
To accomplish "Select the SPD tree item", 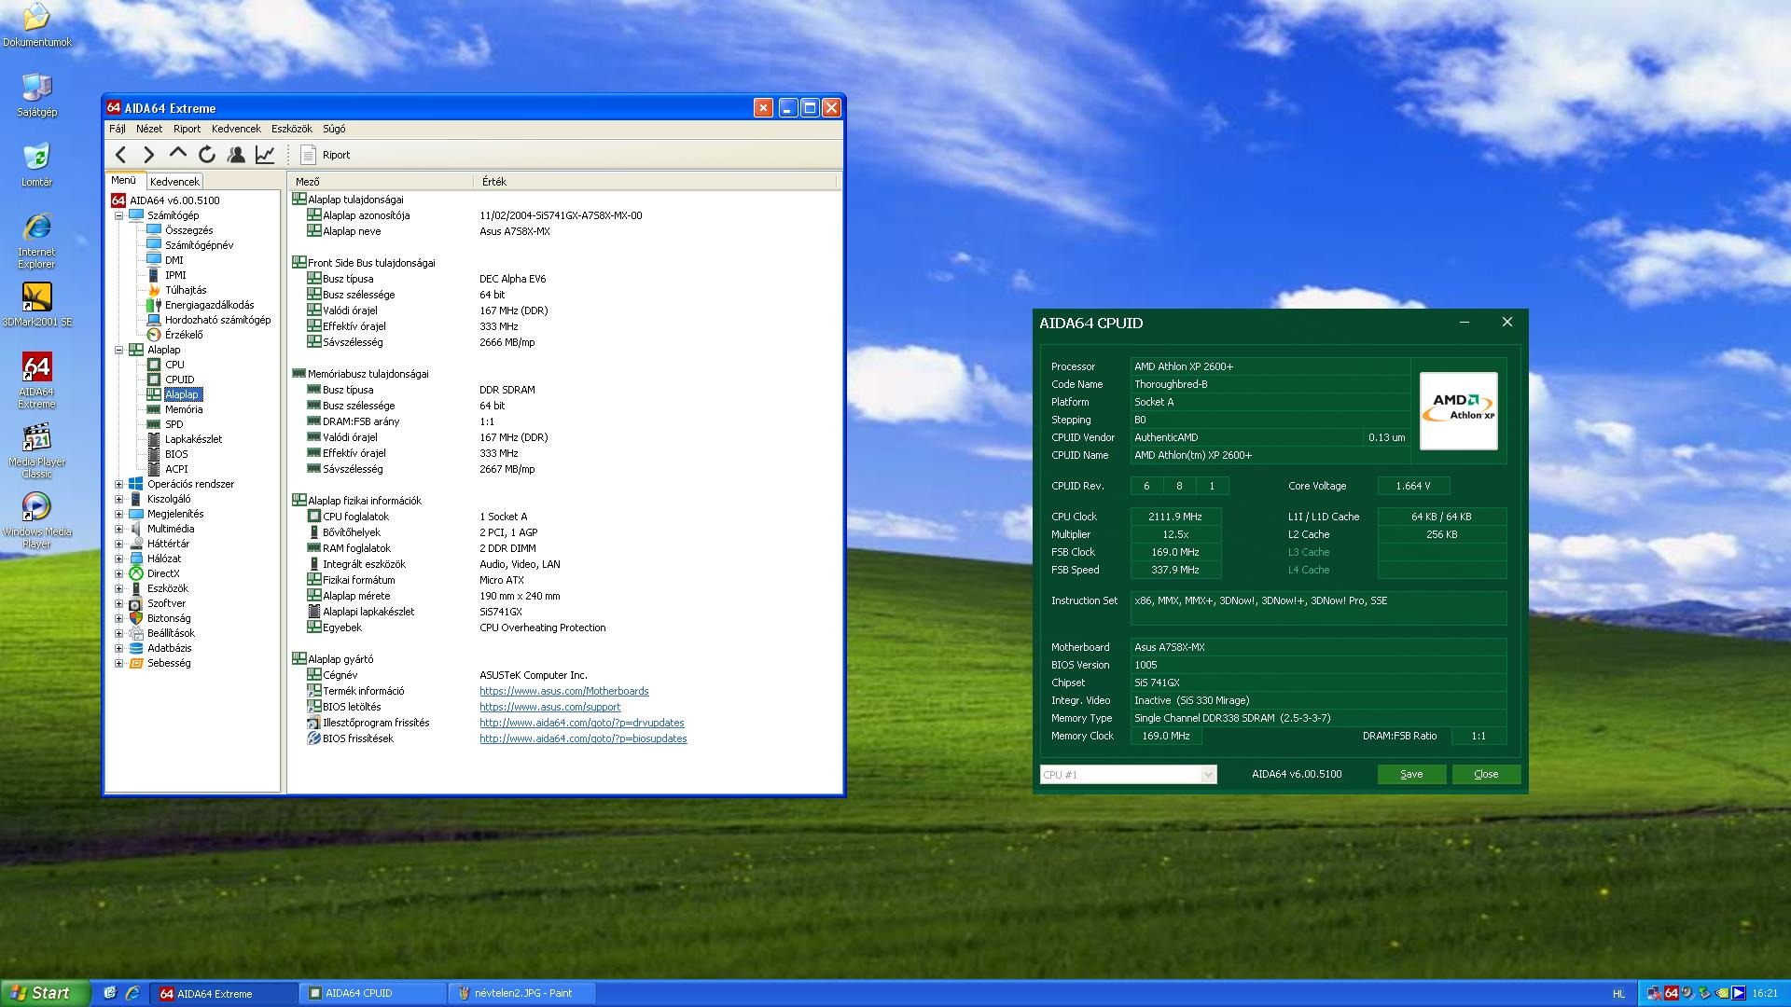I will point(174,424).
